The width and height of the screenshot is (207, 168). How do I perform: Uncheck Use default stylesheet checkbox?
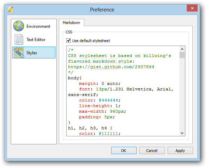[68, 40]
